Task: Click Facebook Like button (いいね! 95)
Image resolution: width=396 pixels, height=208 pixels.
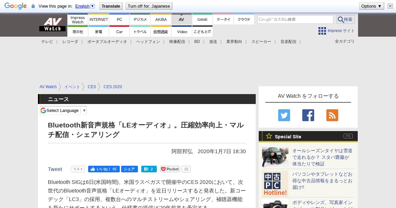Action: (104, 169)
